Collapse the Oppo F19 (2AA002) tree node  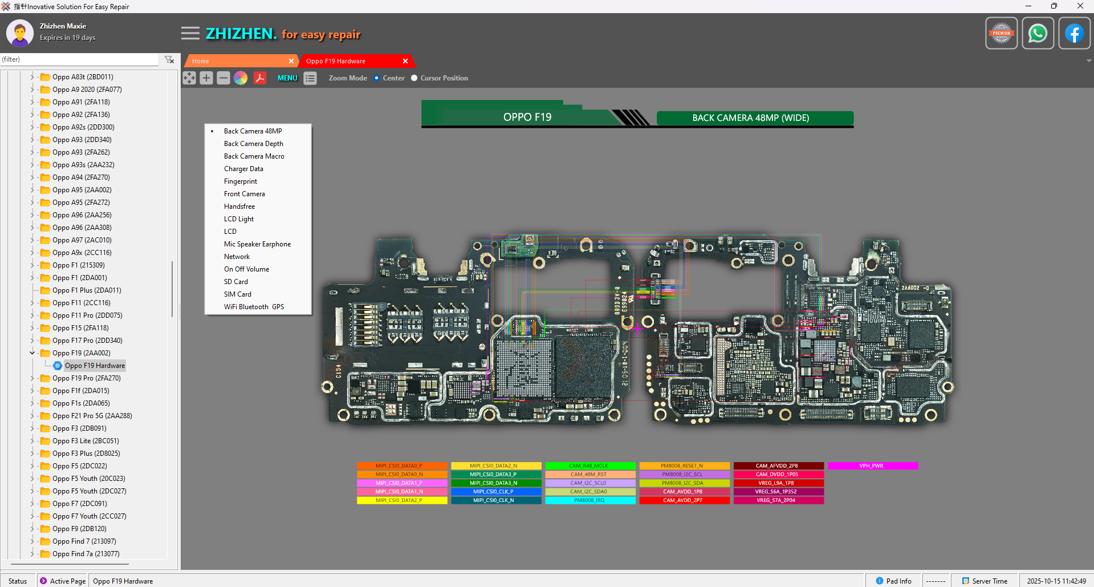pos(32,353)
